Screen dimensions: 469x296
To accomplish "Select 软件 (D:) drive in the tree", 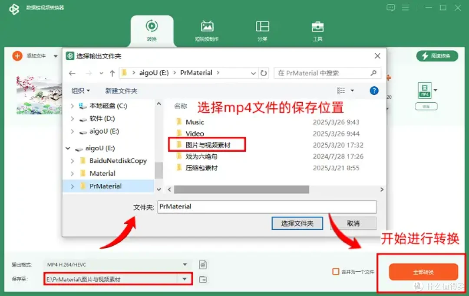I will [x=102, y=118].
